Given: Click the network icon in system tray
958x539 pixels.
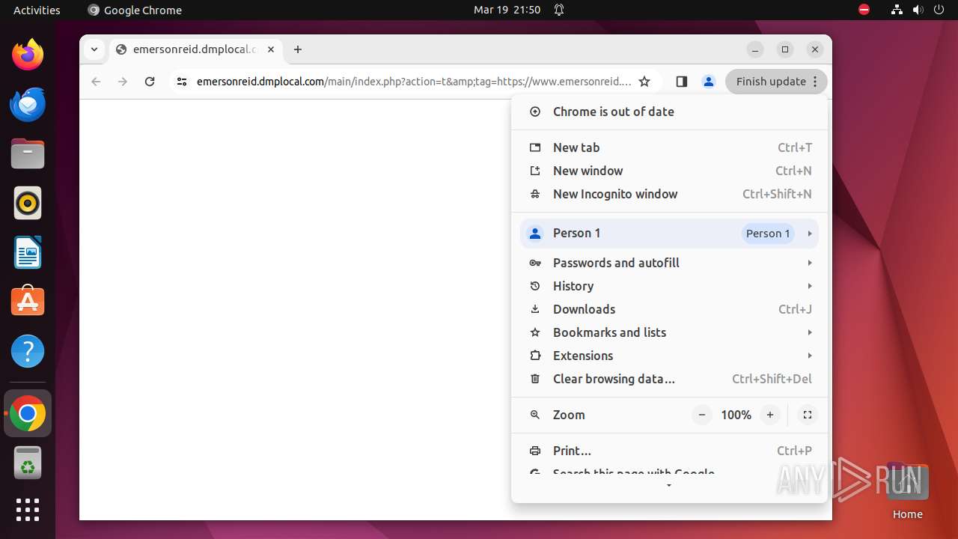Looking at the screenshot, I should [x=897, y=10].
